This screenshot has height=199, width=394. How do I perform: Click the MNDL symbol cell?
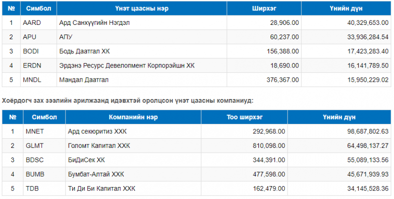click(39, 80)
